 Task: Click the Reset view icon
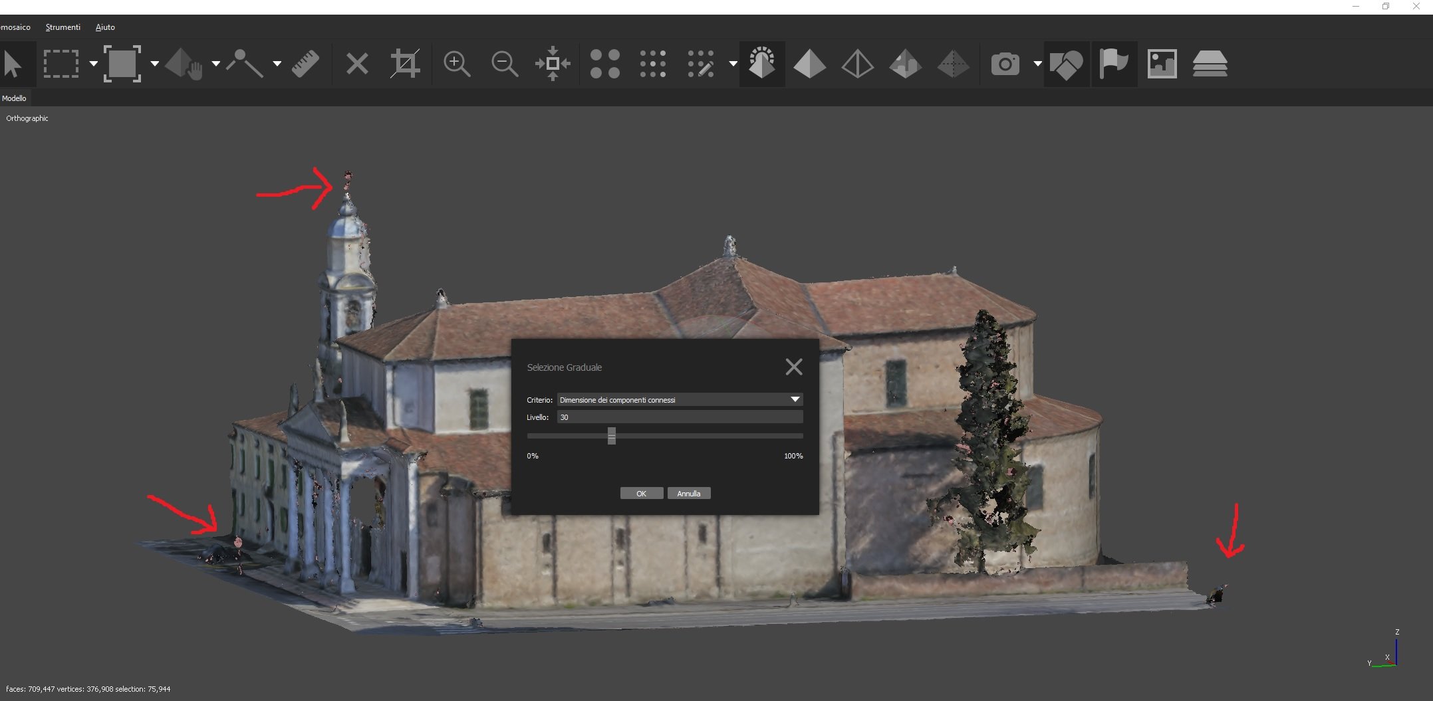[553, 64]
